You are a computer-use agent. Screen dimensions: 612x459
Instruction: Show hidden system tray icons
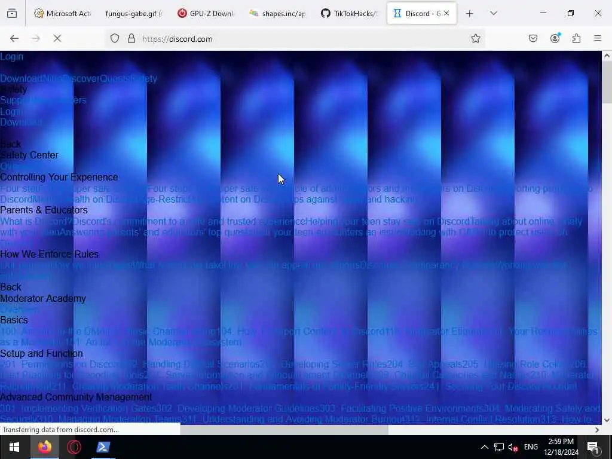[484, 447]
